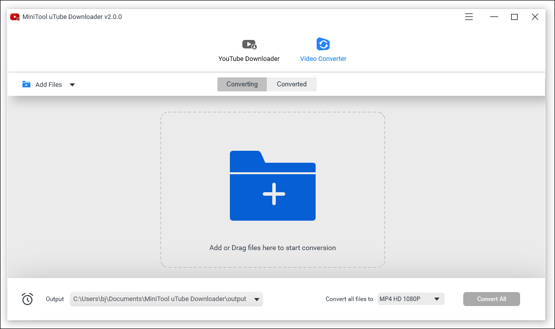Maximize the MiniTool window

(x=514, y=16)
